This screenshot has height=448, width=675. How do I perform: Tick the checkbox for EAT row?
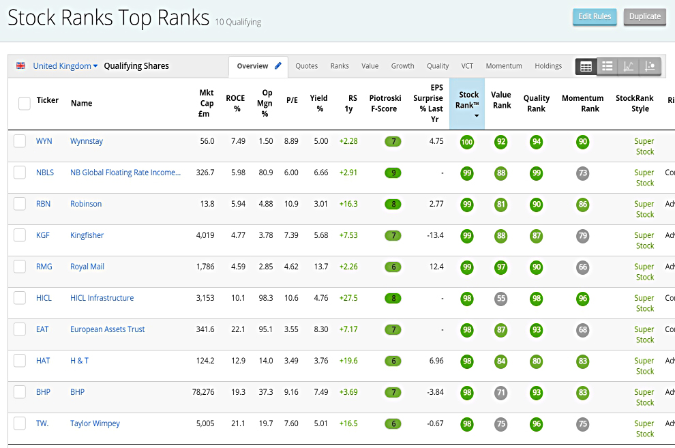(x=20, y=329)
